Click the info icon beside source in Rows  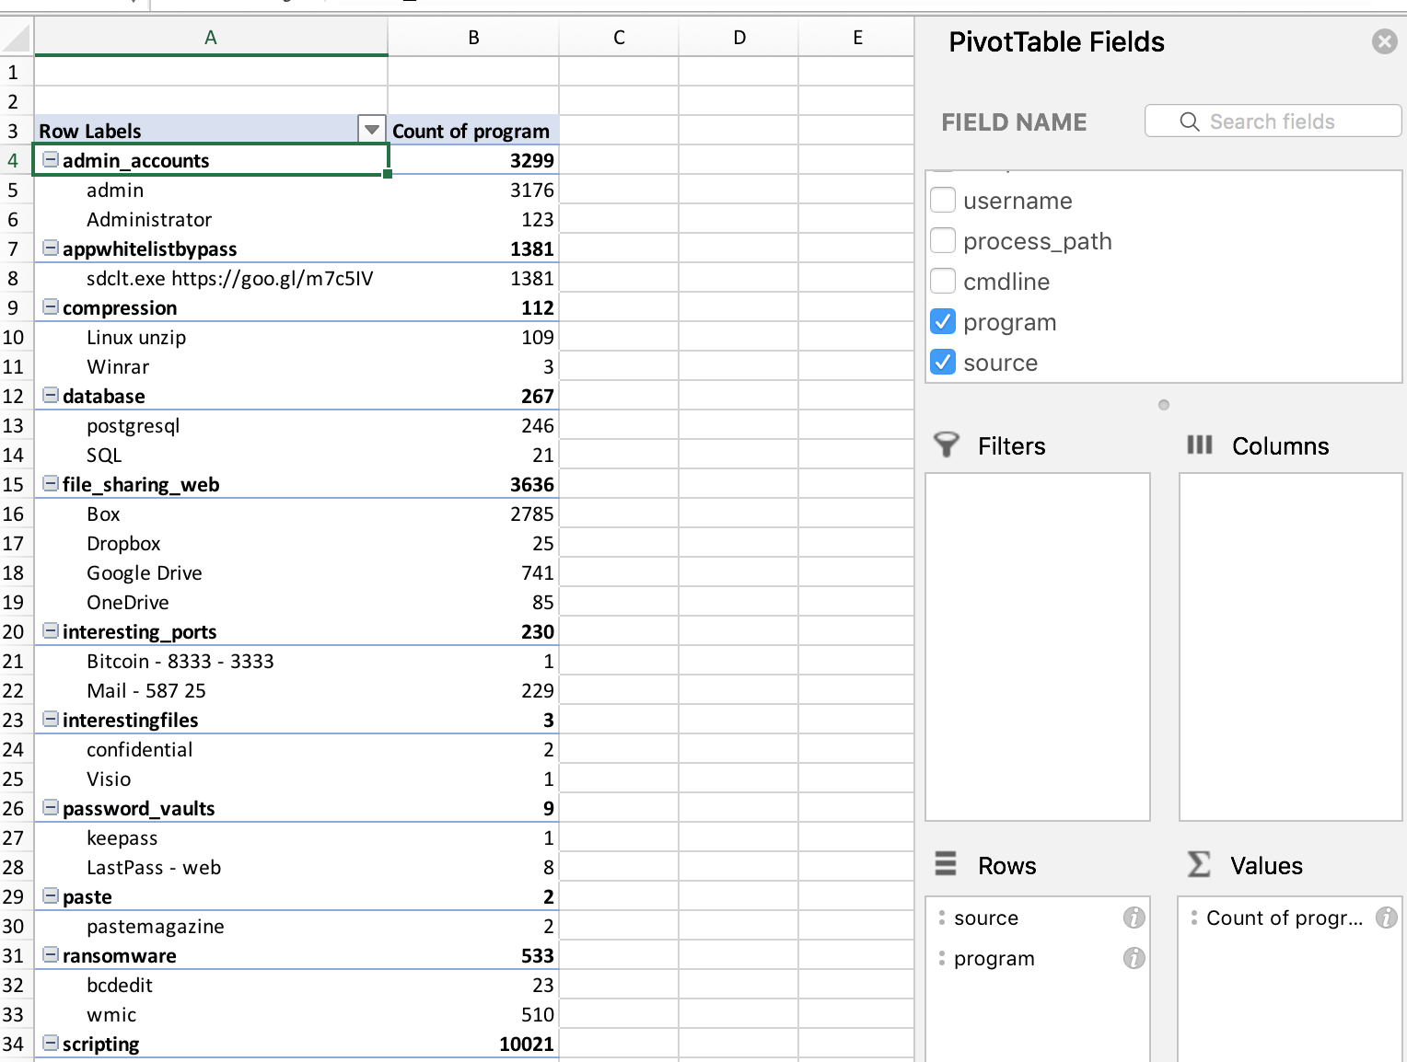[1134, 918]
